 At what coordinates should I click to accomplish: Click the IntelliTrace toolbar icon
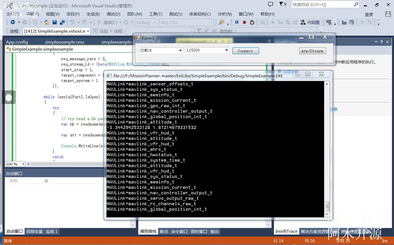pyautogui.click(x=329, y=22)
